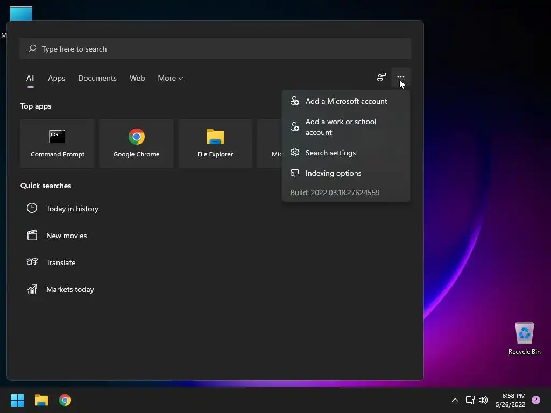Choose Add a Microsoft account
This screenshot has width=551, height=413.
pos(346,101)
